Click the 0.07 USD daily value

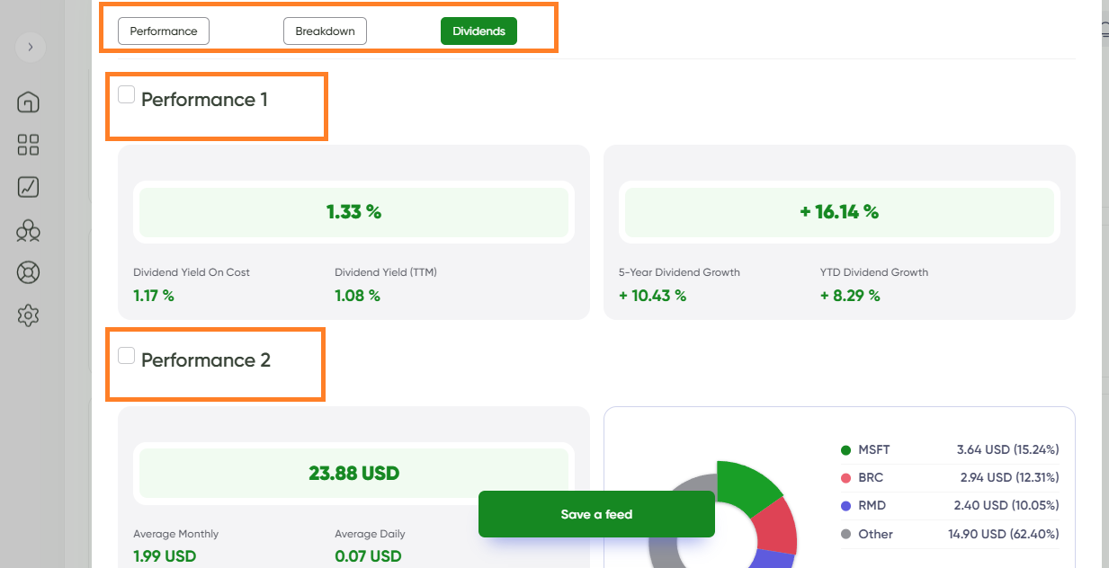[x=368, y=556]
